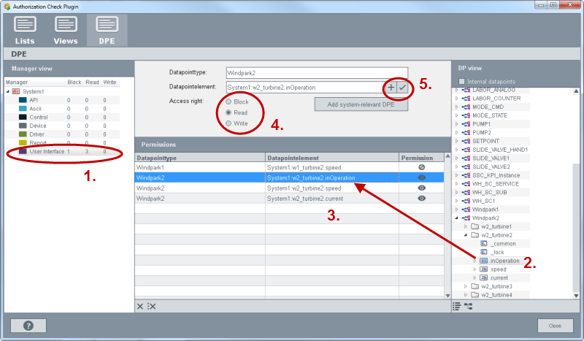The height and width of the screenshot is (341, 584).
Task: Enable the Internal datapoints checkbox
Action: [460, 81]
